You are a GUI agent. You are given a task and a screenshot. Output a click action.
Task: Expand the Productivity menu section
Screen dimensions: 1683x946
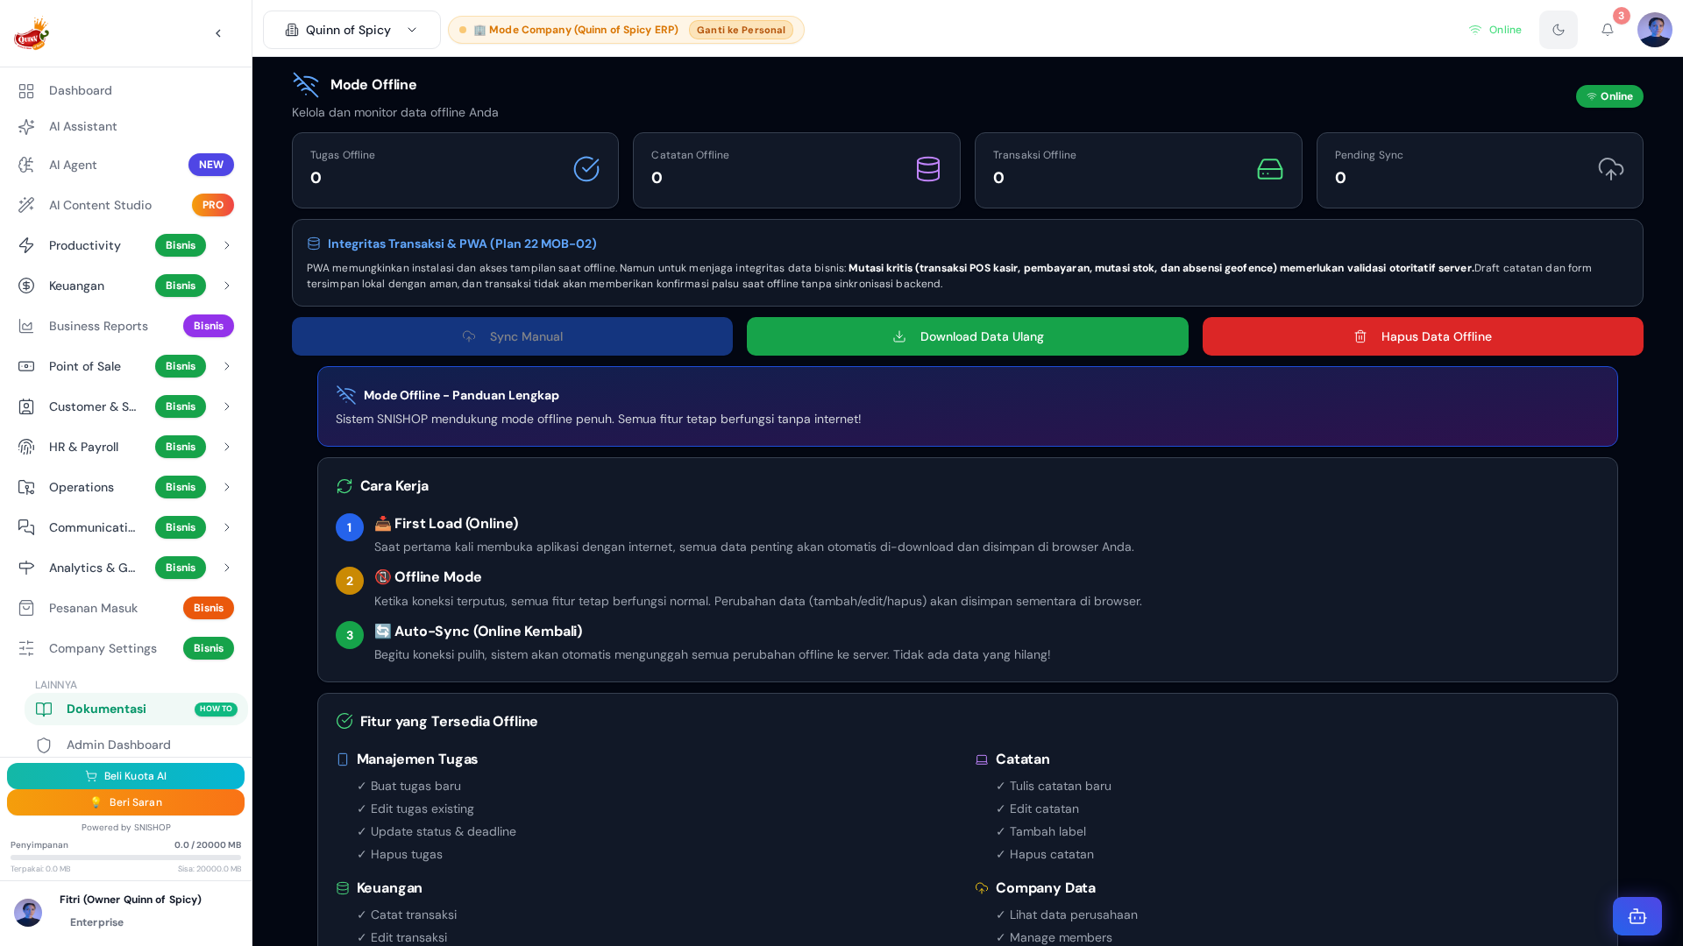pos(125,245)
